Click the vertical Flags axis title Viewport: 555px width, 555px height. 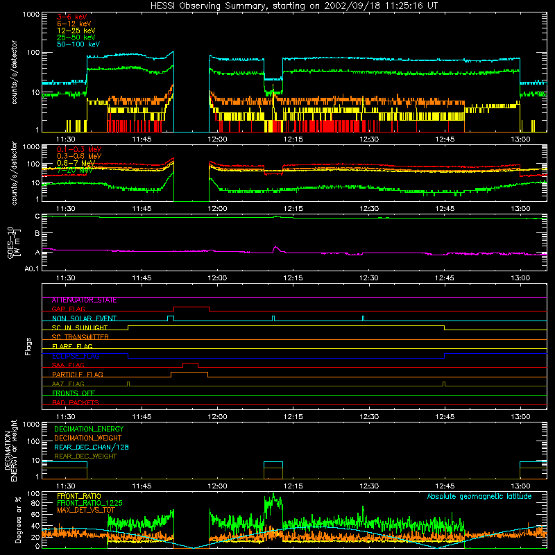28,346
